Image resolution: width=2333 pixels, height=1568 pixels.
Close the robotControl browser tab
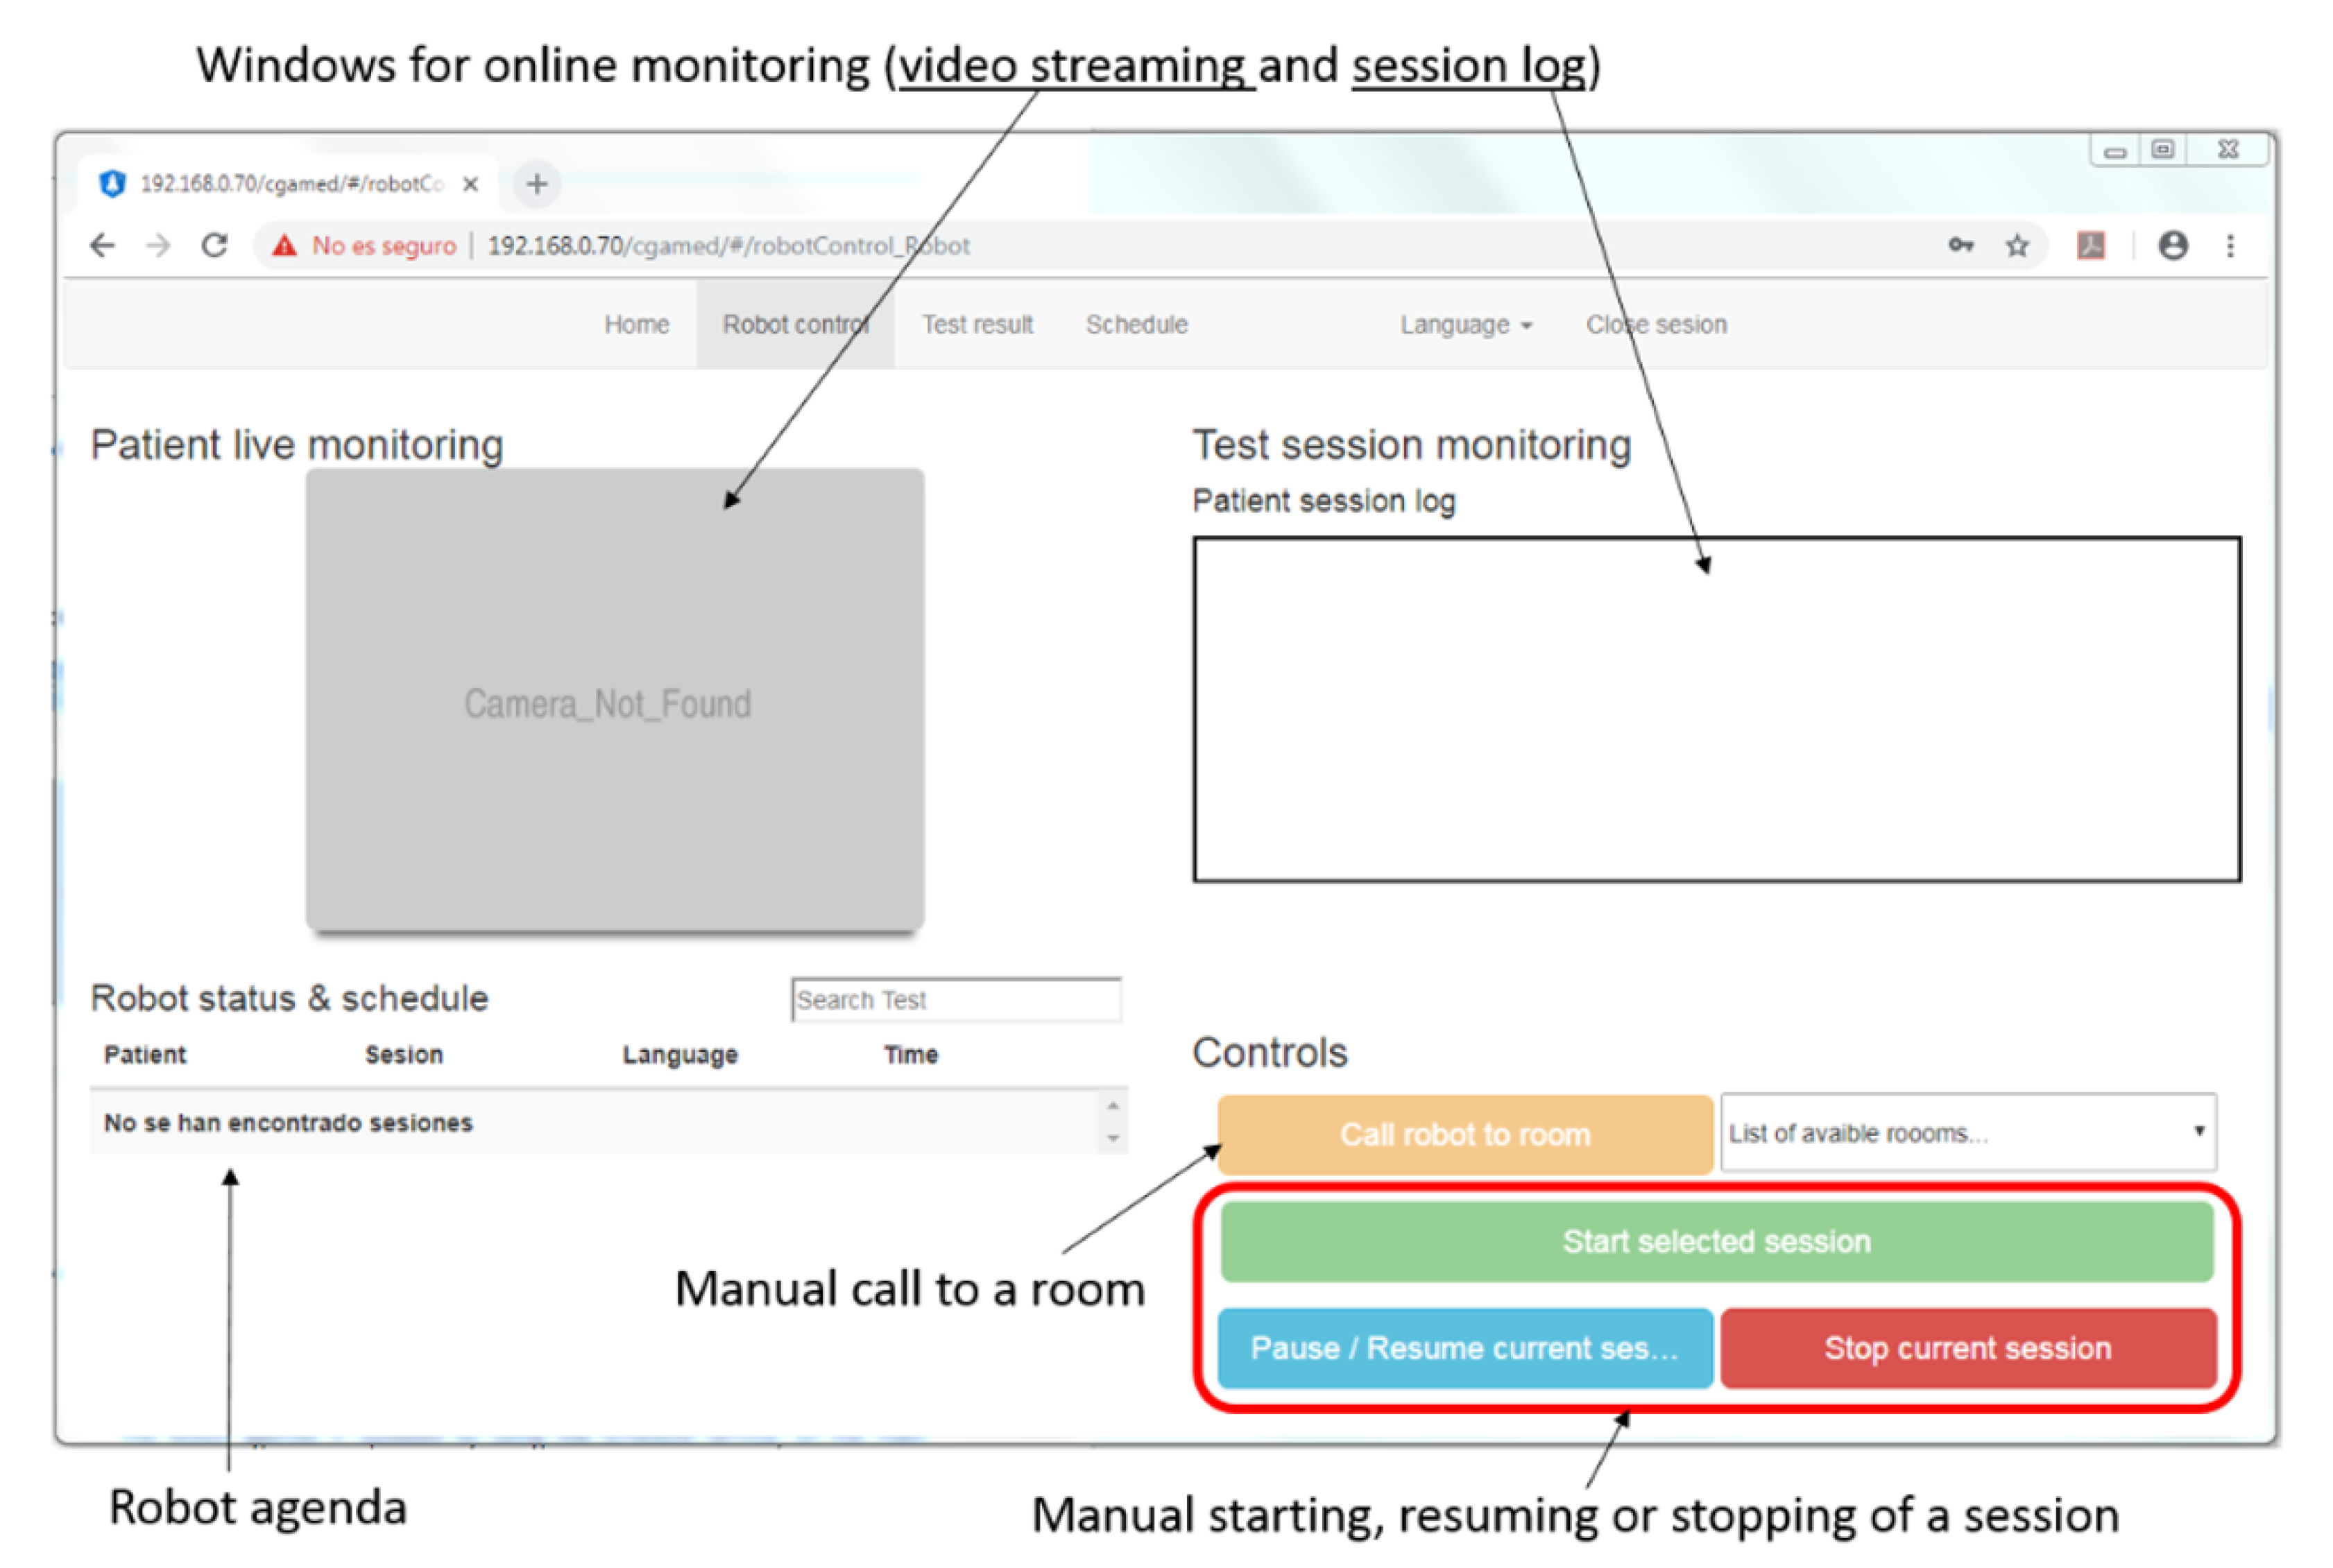tap(470, 184)
